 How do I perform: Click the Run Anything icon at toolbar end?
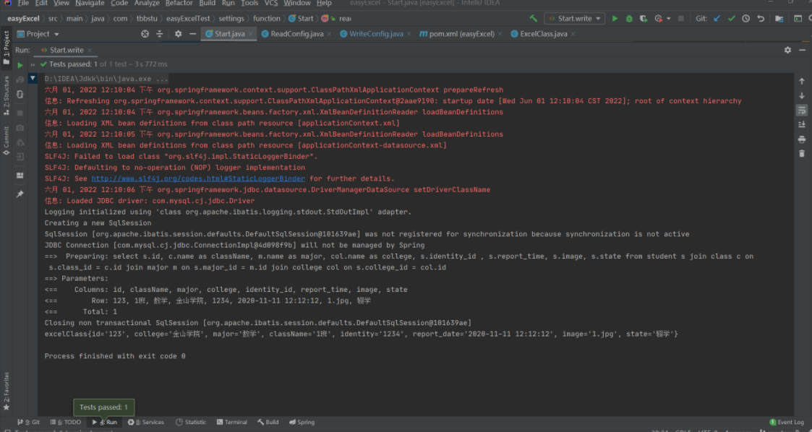798,19
